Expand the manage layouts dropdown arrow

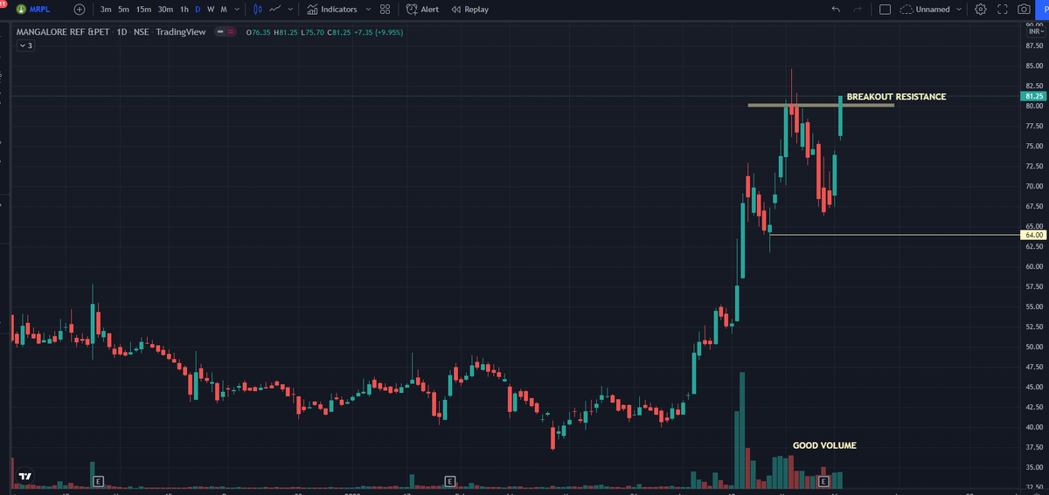[960, 9]
